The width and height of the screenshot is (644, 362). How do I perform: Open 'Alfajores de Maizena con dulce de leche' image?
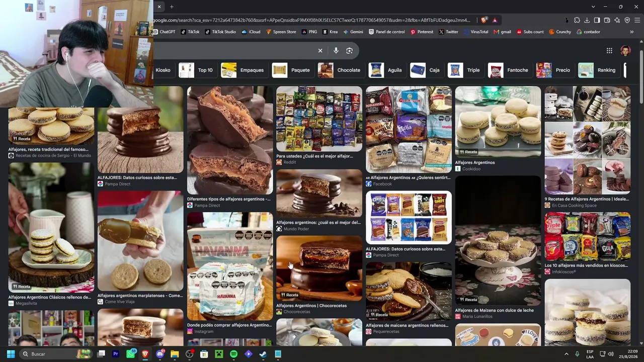point(498,241)
